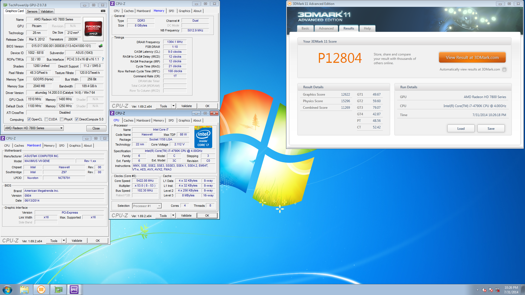Open Tools dropdown arrow in CPU-Z processor window
The image size is (525, 295).
pyautogui.click(x=173, y=216)
